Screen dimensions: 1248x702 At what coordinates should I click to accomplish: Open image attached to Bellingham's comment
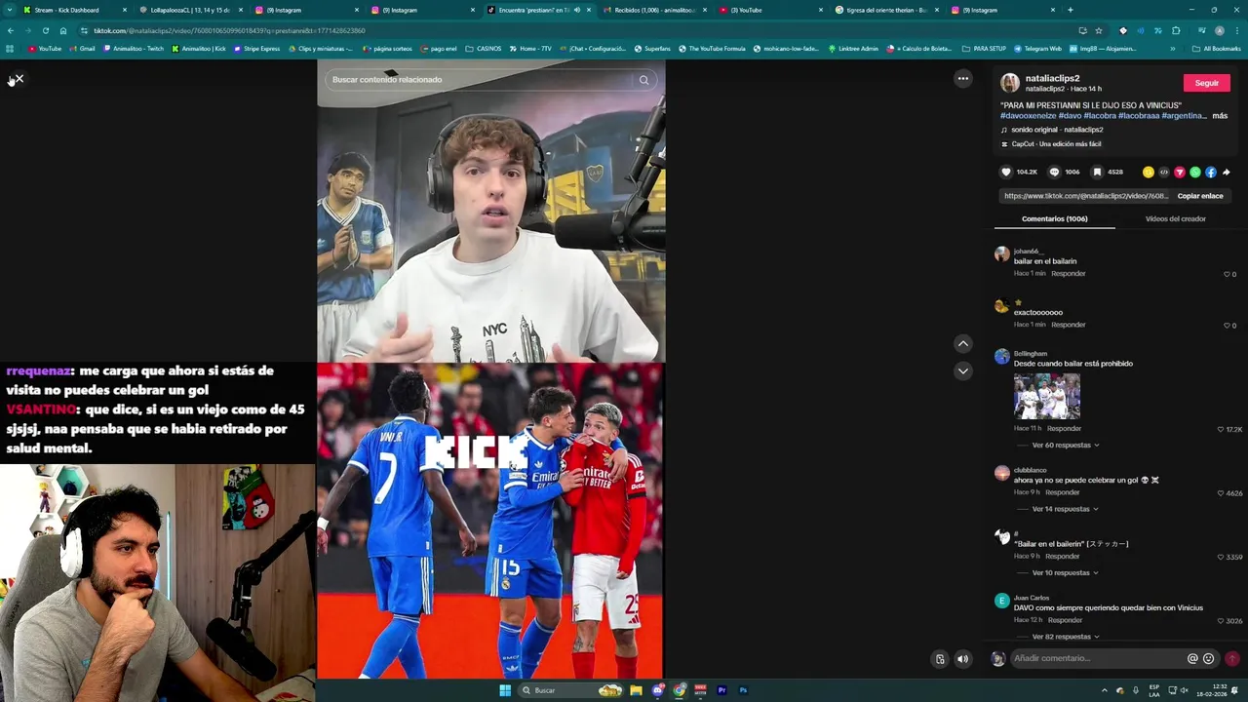[1046, 396]
